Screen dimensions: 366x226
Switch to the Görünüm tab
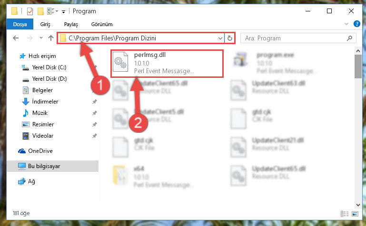click(x=102, y=24)
